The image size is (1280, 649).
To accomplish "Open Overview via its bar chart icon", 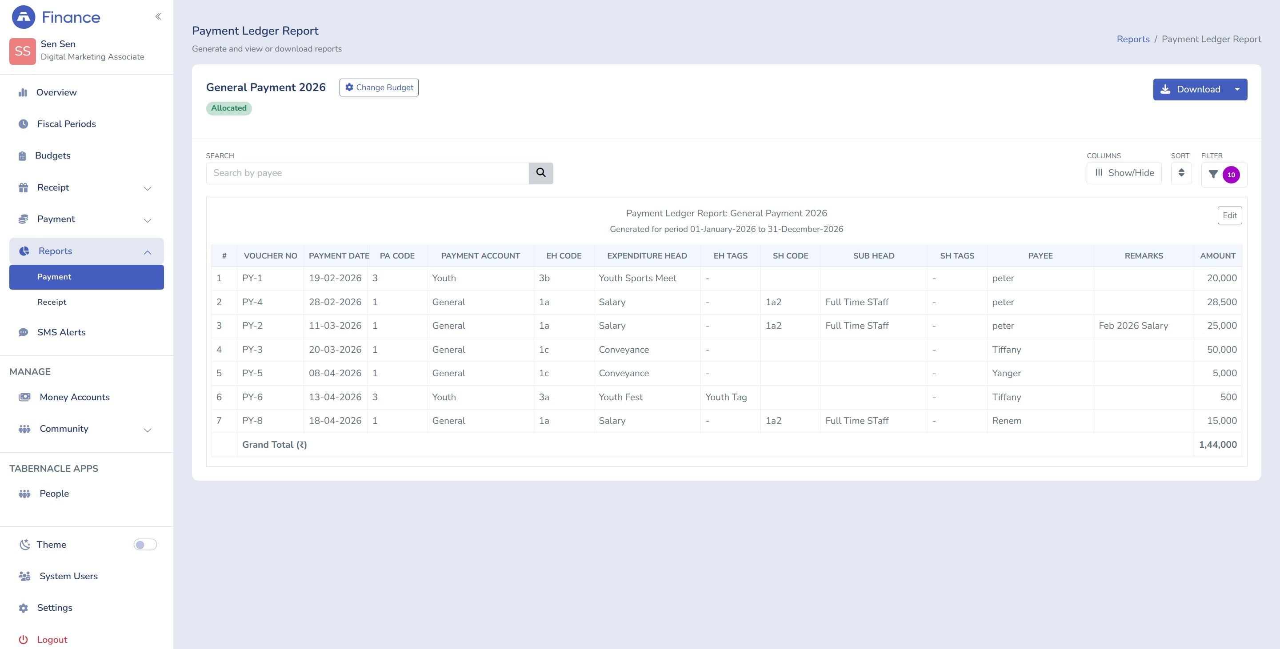I will (x=23, y=92).
